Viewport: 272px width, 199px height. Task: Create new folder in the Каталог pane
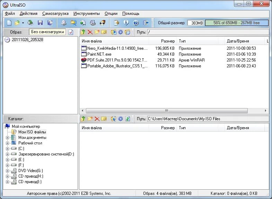tap(90, 119)
